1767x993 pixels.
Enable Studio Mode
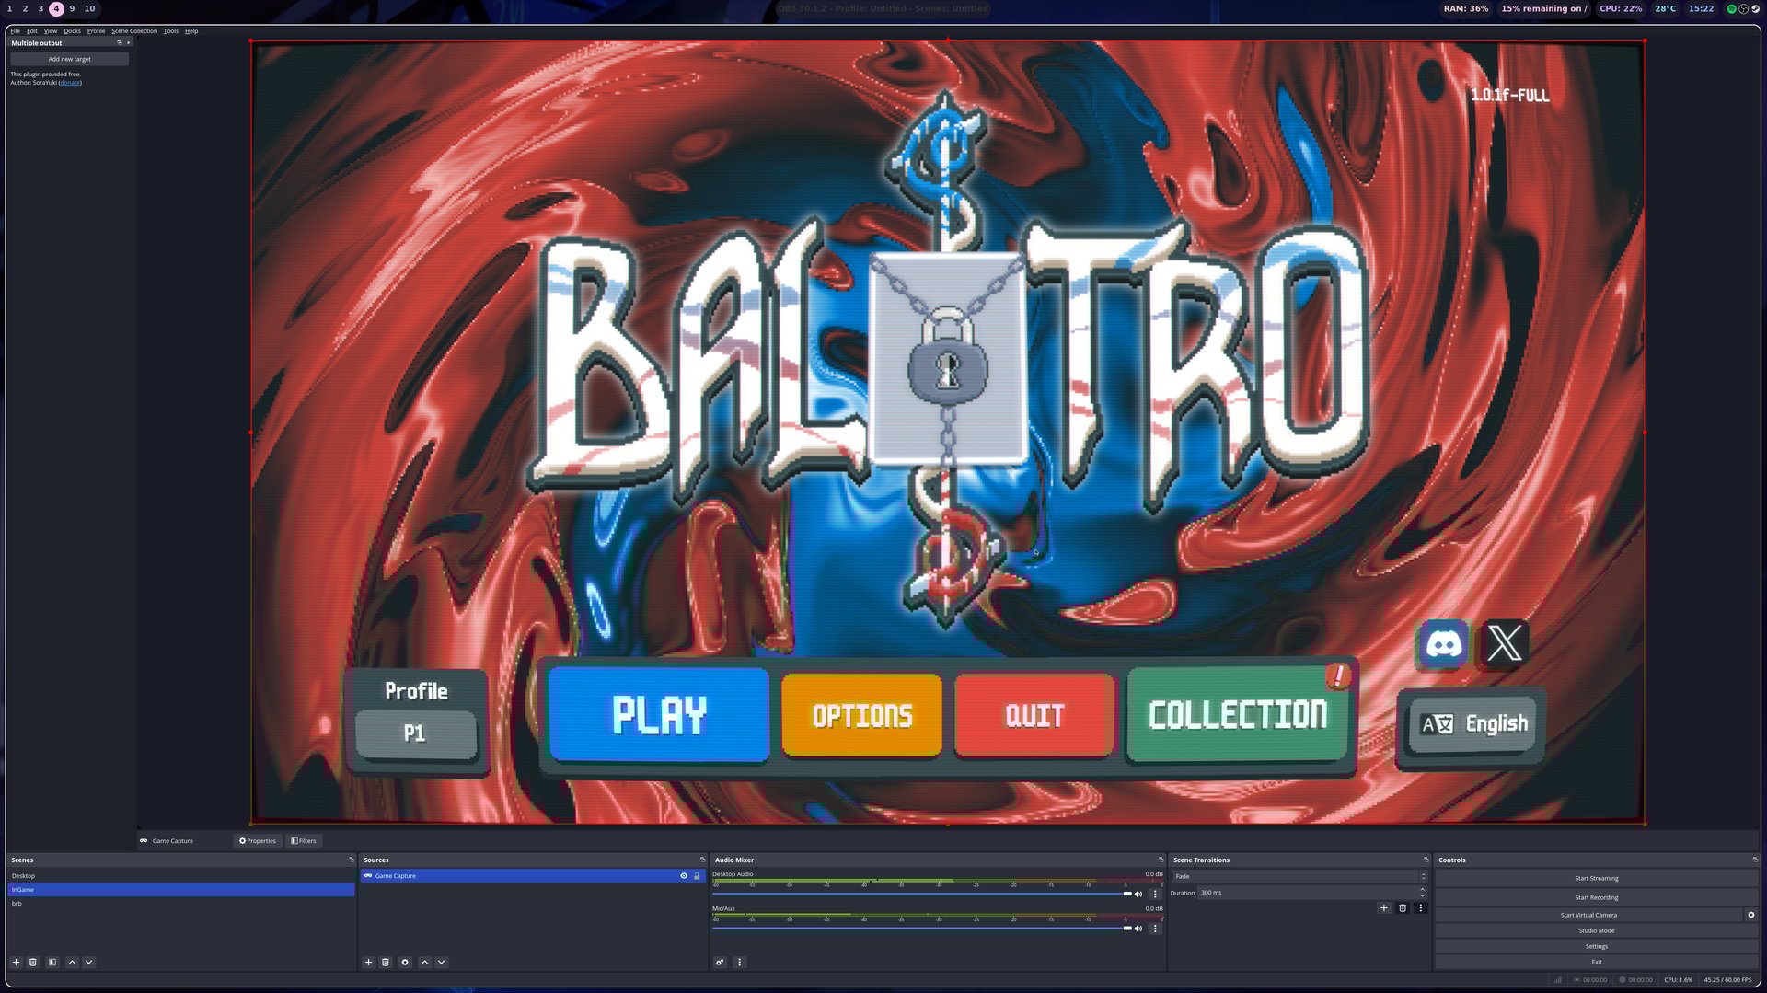(x=1596, y=930)
